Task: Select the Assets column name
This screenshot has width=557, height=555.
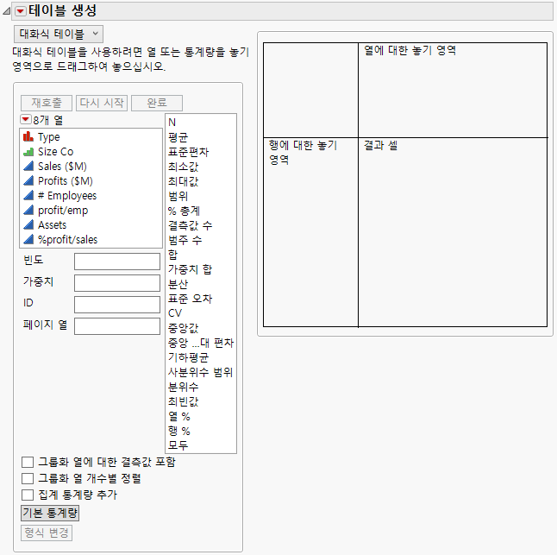Action: 53,225
